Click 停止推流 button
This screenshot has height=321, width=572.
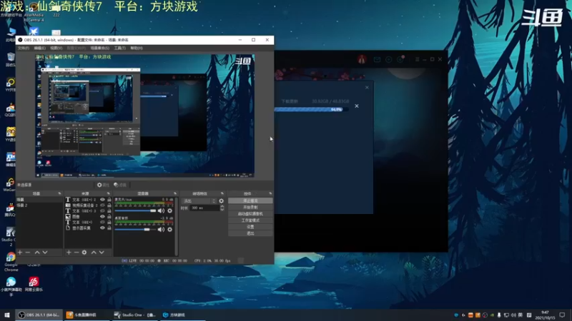pyautogui.click(x=250, y=201)
